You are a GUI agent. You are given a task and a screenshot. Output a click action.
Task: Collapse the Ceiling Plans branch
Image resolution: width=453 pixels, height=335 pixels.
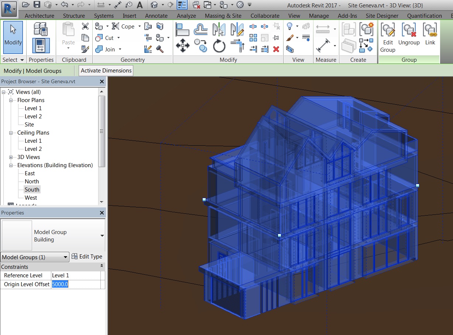click(11, 133)
